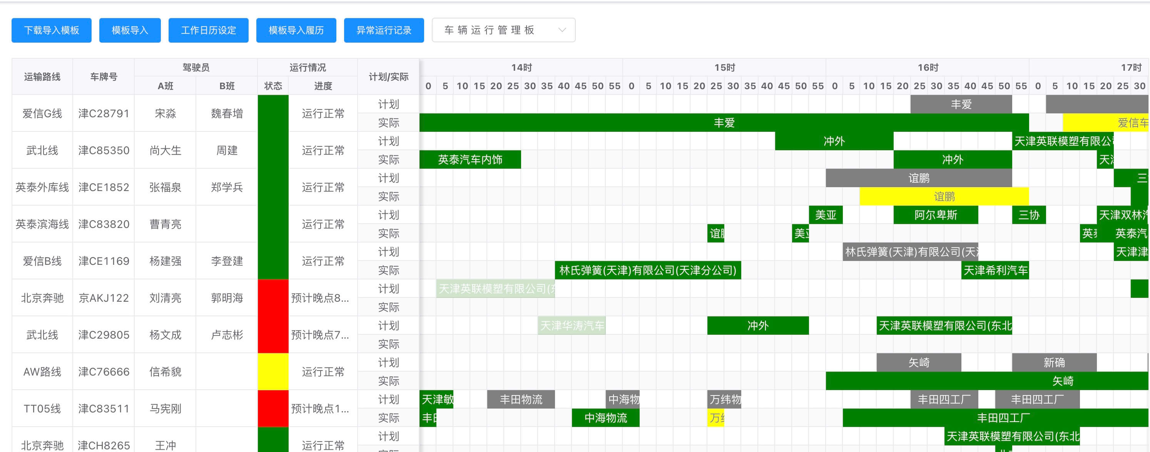The width and height of the screenshot is (1150, 452).
Task: Open the 车辆运行管理板 dropdown
Action: [503, 30]
